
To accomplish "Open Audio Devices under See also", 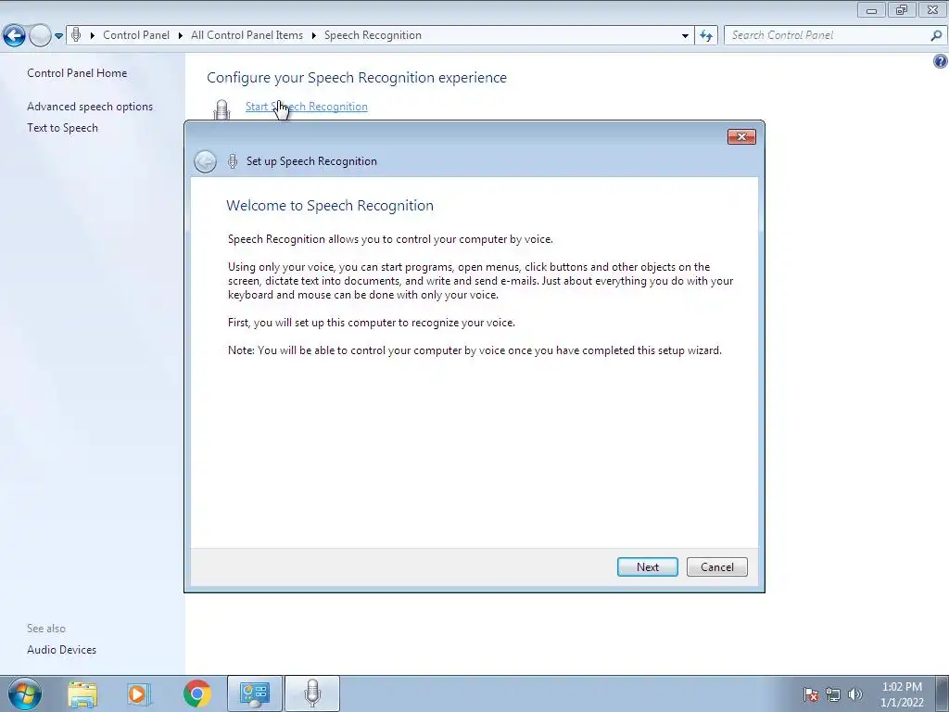I will coord(62,650).
